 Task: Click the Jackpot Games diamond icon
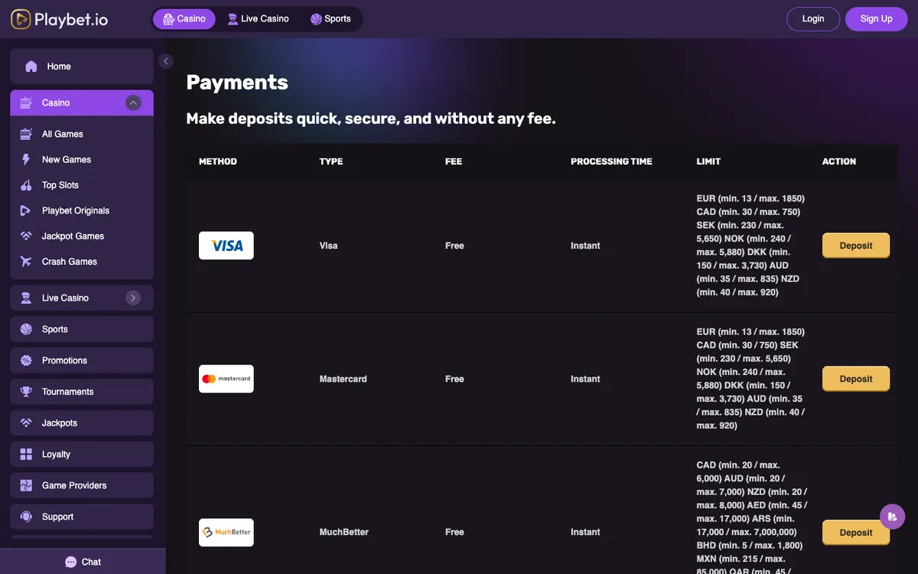click(26, 236)
